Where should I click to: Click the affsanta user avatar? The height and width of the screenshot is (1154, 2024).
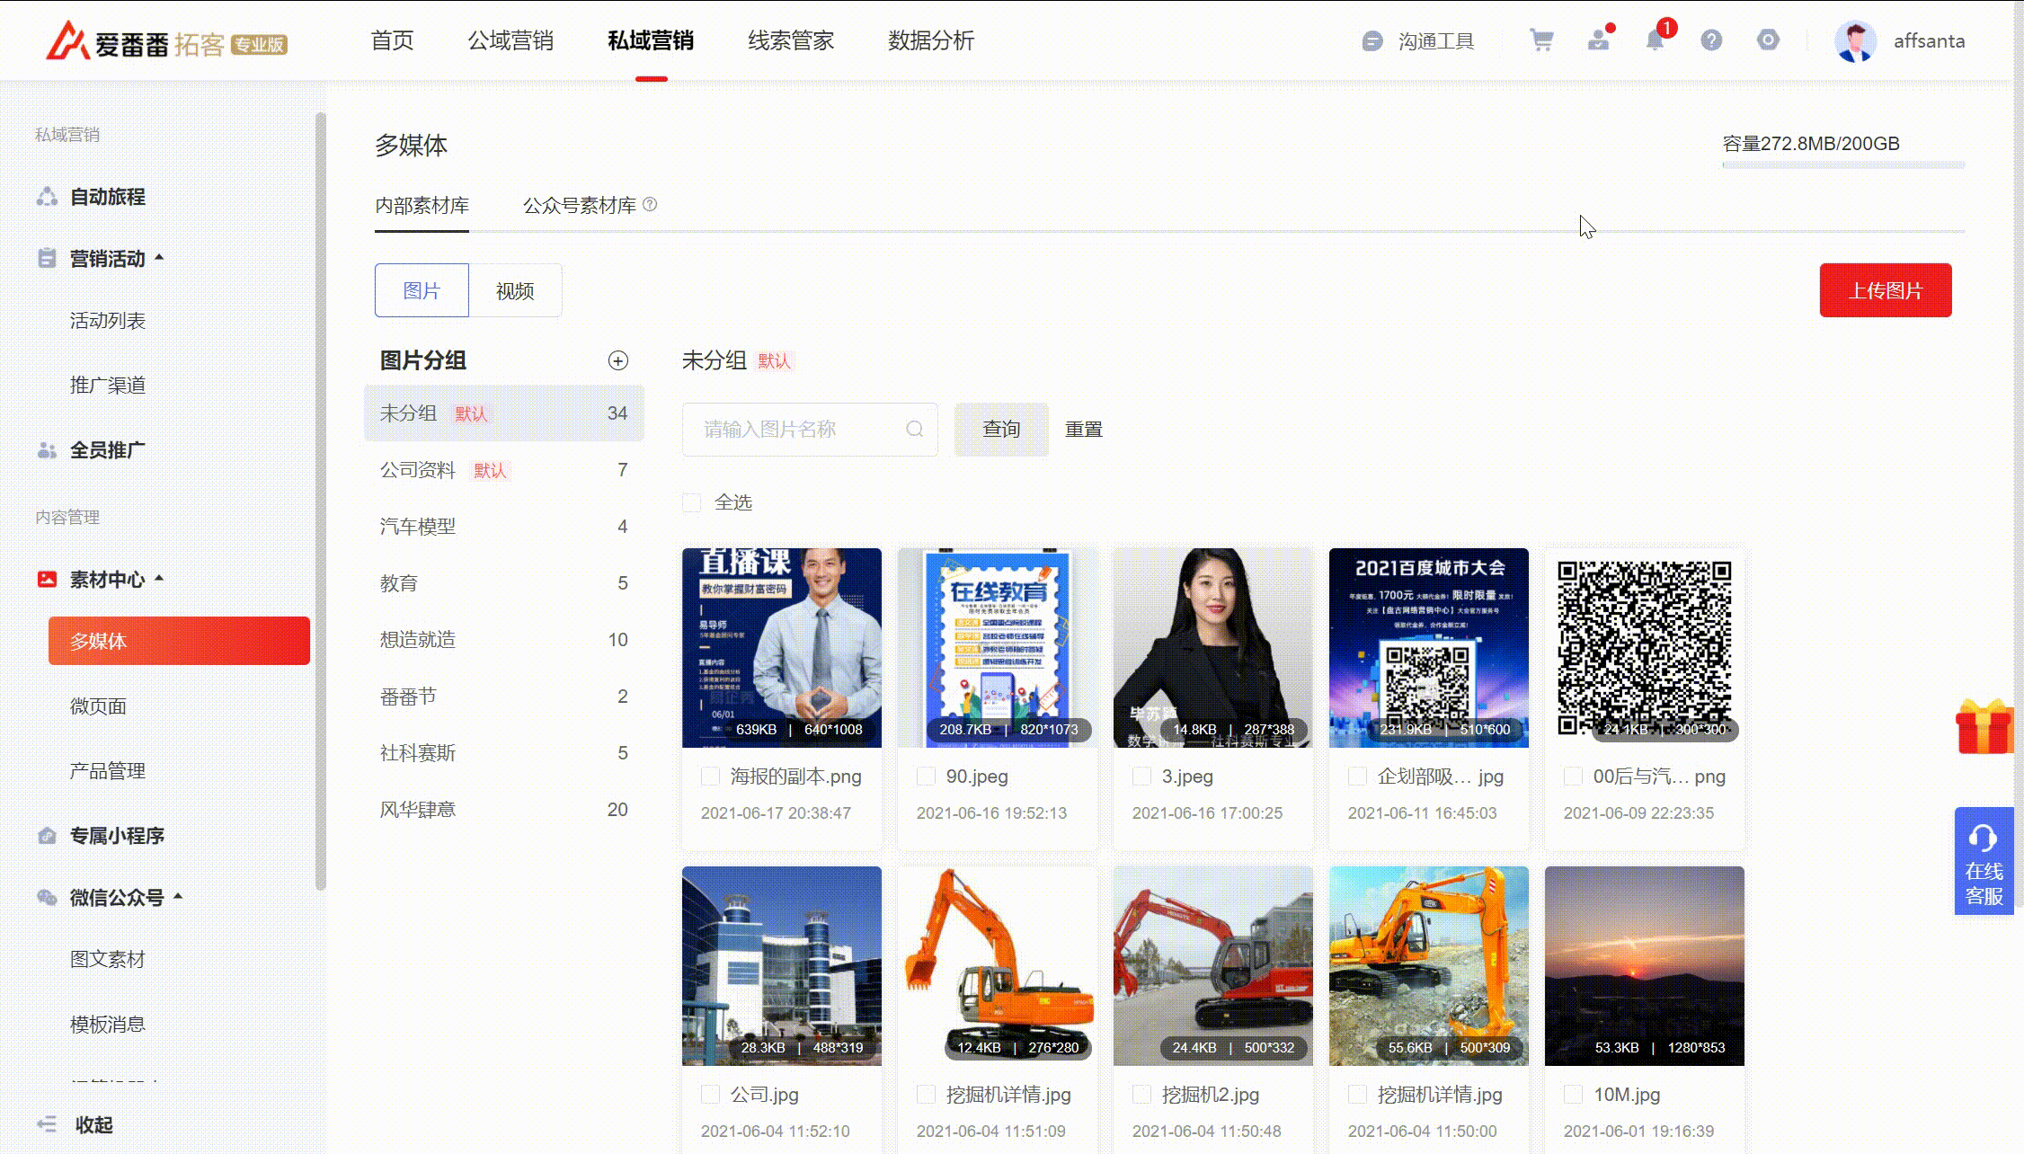point(1855,41)
